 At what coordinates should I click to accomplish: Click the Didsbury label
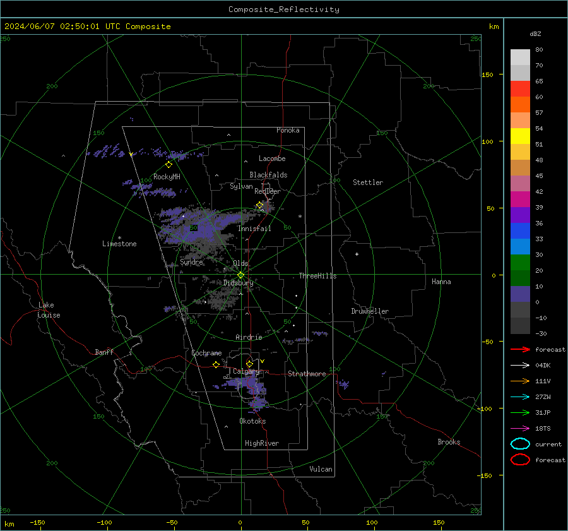[x=239, y=283]
